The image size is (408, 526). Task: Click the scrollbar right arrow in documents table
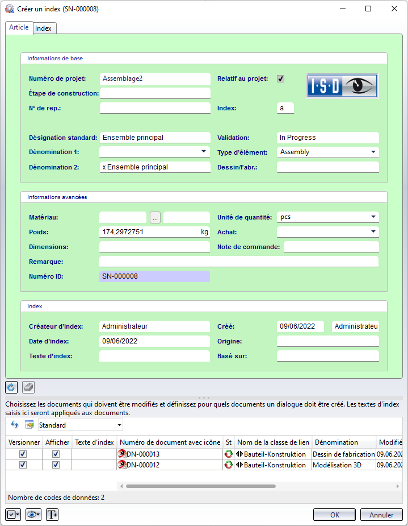click(397, 486)
